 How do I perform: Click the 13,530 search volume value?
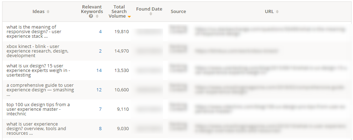tap(122, 71)
